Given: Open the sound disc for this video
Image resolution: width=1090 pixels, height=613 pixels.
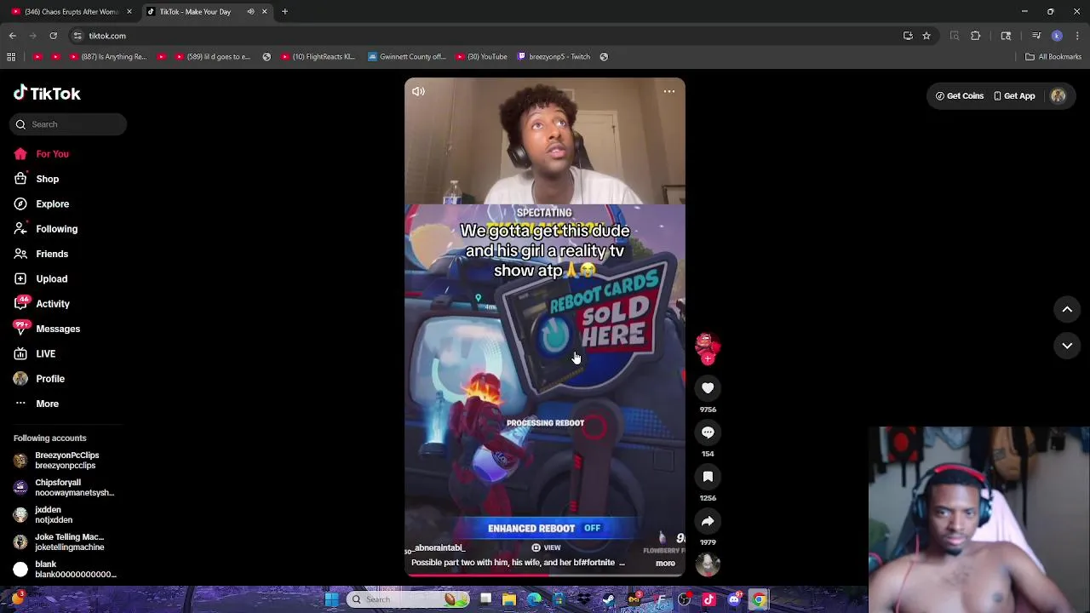Looking at the screenshot, I should point(707,564).
